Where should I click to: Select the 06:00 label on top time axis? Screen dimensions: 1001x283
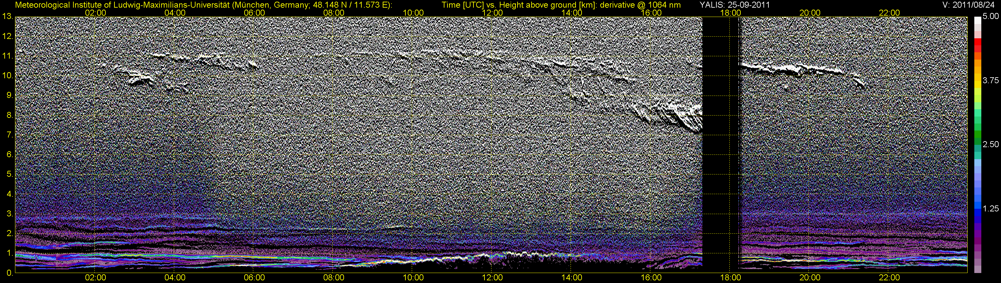click(255, 13)
